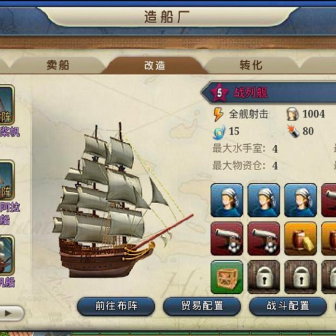Open the 转化 tab

pos(251,65)
